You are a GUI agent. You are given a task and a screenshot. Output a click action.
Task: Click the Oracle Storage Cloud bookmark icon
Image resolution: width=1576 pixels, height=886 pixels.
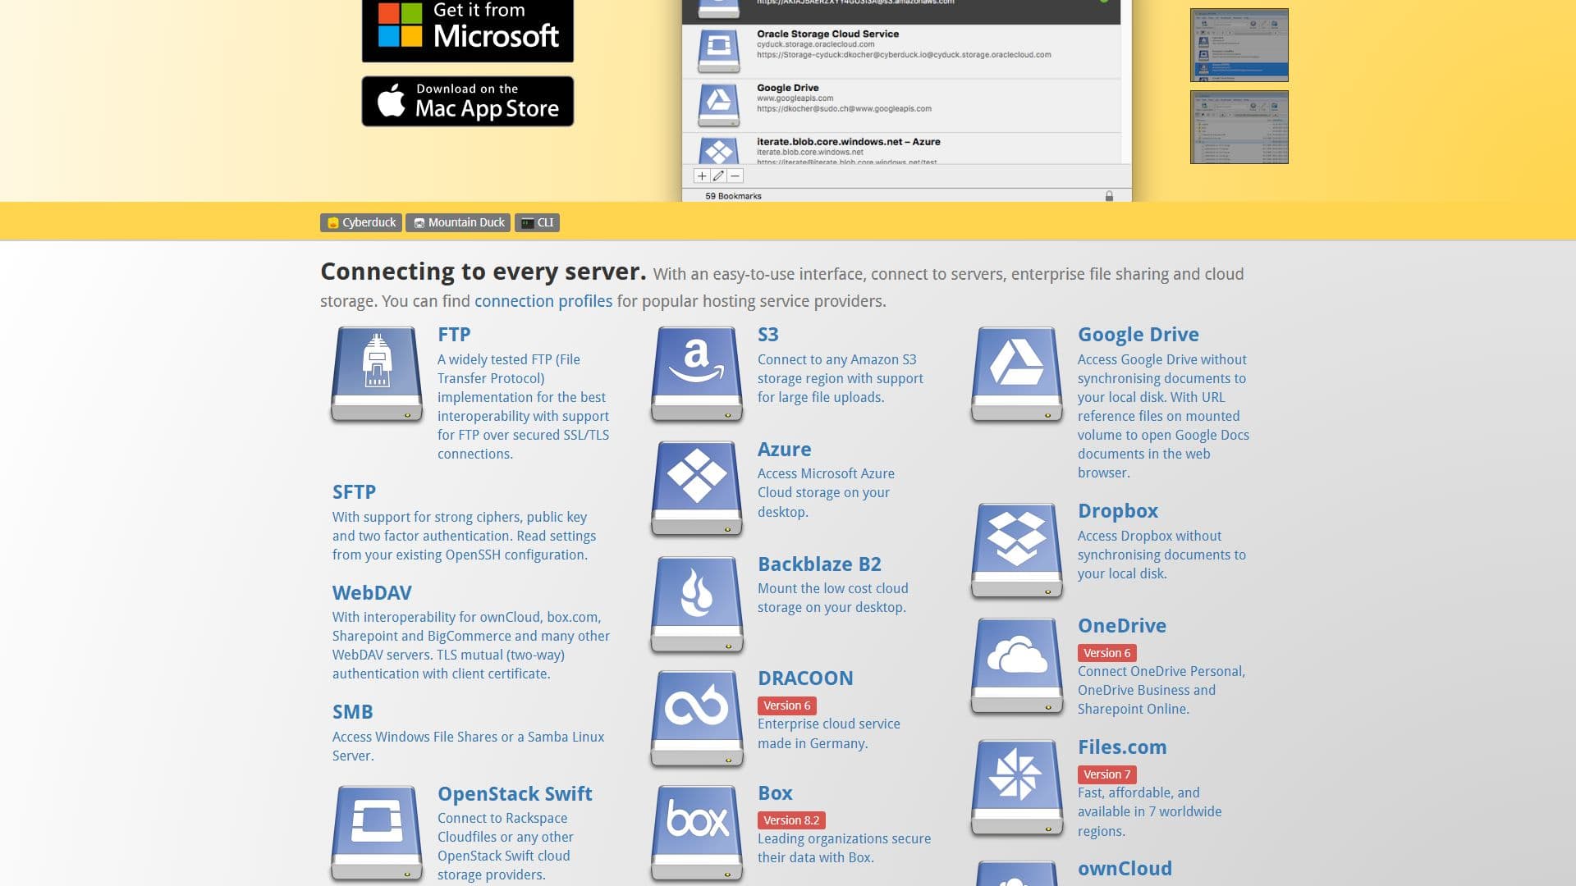coord(718,51)
